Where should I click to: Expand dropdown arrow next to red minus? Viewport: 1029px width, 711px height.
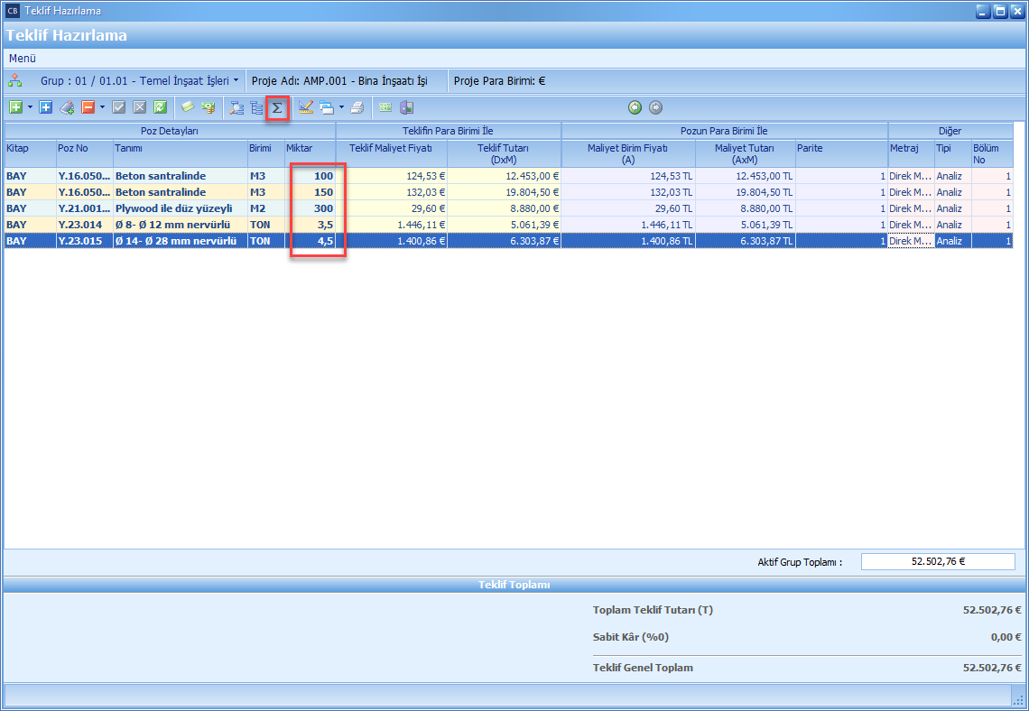coord(102,107)
